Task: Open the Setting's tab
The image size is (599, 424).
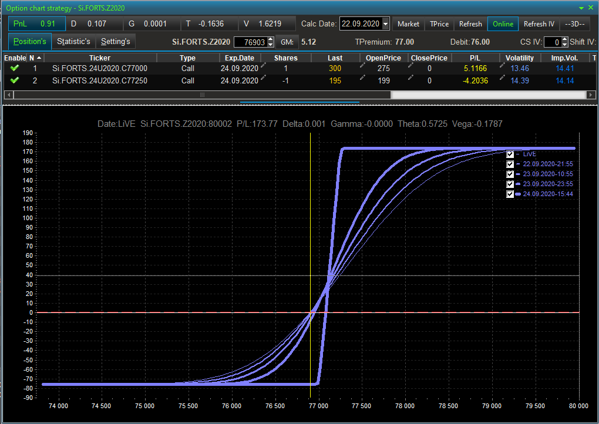Action: coord(116,42)
